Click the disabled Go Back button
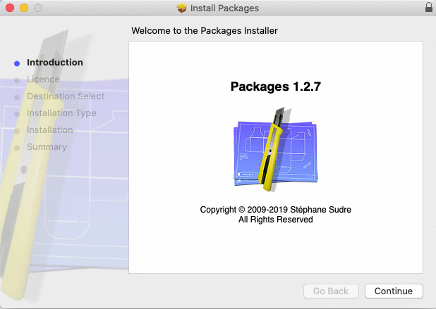This screenshot has height=309, width=436. click(x=331, y=291)
